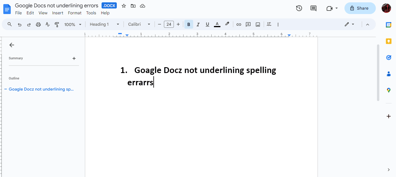The height and width of the screenshot is (177, 396).
Task: Open Google Keep in the side panel
Action: click(388, 41)
